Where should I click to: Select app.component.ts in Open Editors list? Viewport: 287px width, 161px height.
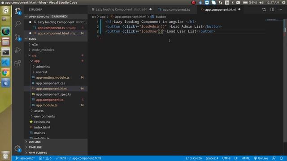coord(56,28)
